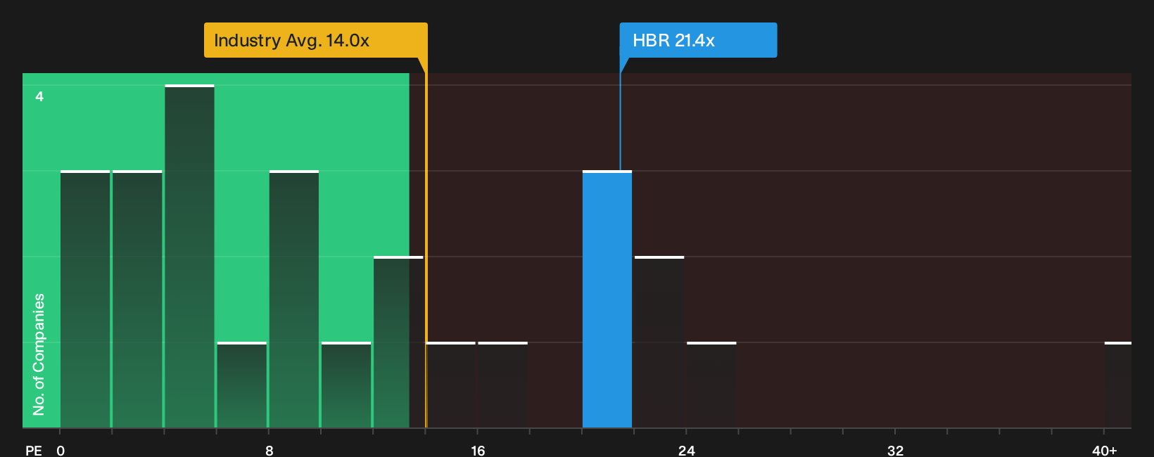
Task: Click the tallest bar with four companies
Action: 190,256
